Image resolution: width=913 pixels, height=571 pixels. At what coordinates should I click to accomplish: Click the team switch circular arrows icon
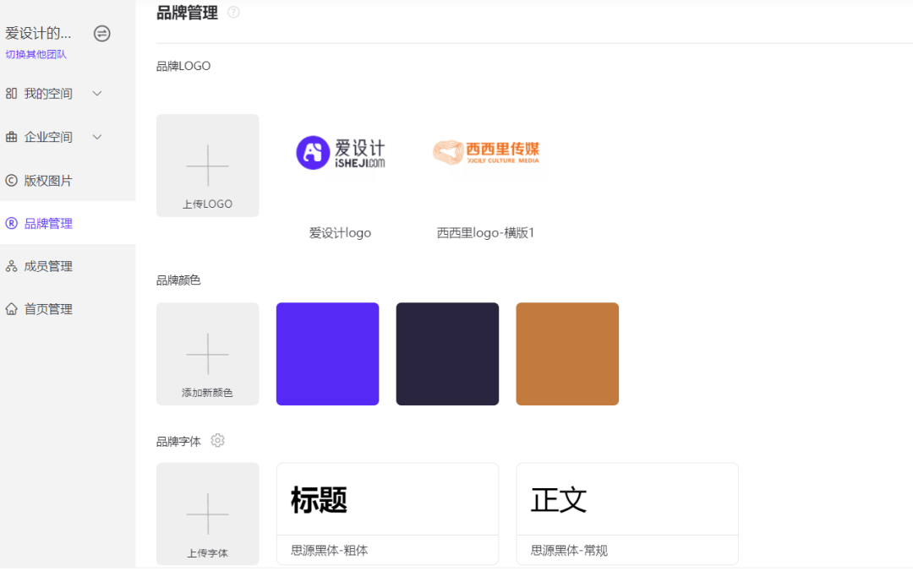coord(102,34)
